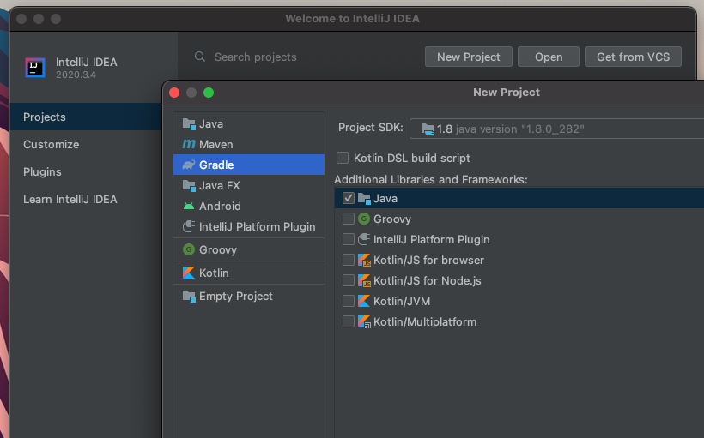The width and height of the screenshot is (704, 438).
Task: Select Empty Project type
Action: 249,296
